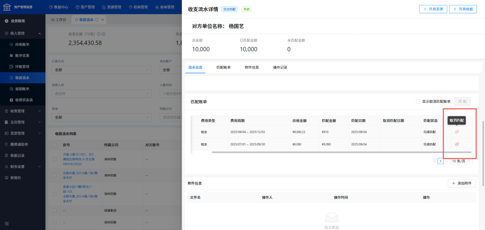Open 应收账单 in the sidebar
Image resolution: width=485 pixels, height=230 pixels.
[x=23, y=44]
